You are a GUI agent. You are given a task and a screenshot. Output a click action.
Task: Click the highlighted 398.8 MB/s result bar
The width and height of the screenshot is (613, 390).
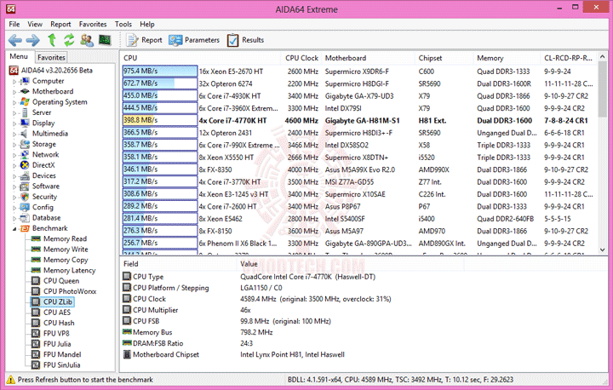160,120
